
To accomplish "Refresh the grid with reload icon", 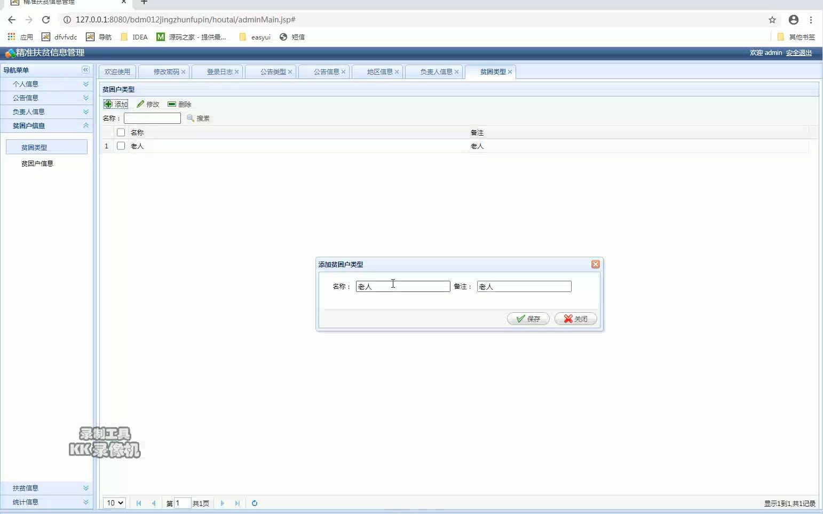I will 255,503.
